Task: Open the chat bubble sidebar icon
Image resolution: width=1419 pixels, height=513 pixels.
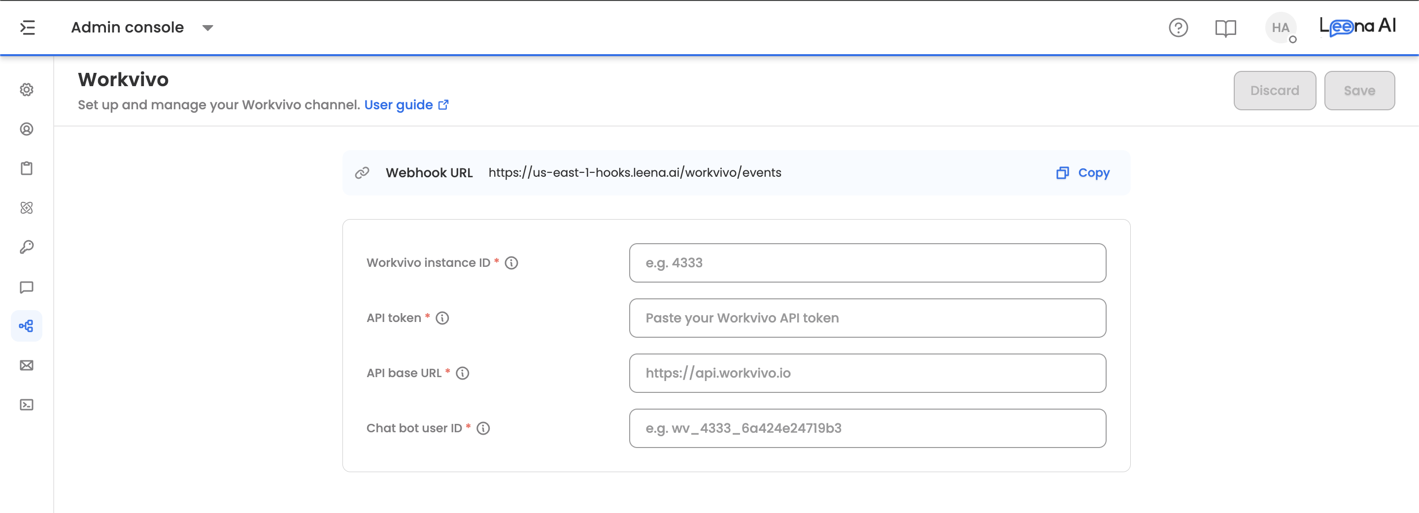Action: [x=27, y=287]
